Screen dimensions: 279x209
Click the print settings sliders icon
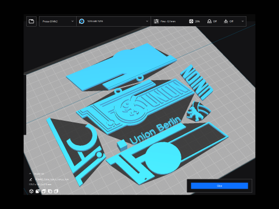[x=156, y=21]
